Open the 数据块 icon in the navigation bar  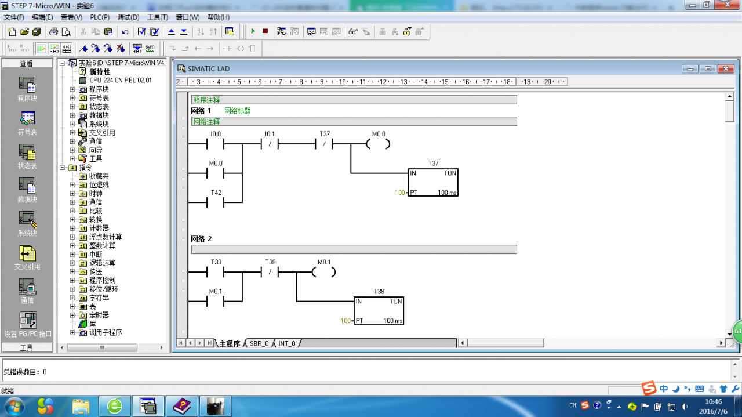point(27,190)
